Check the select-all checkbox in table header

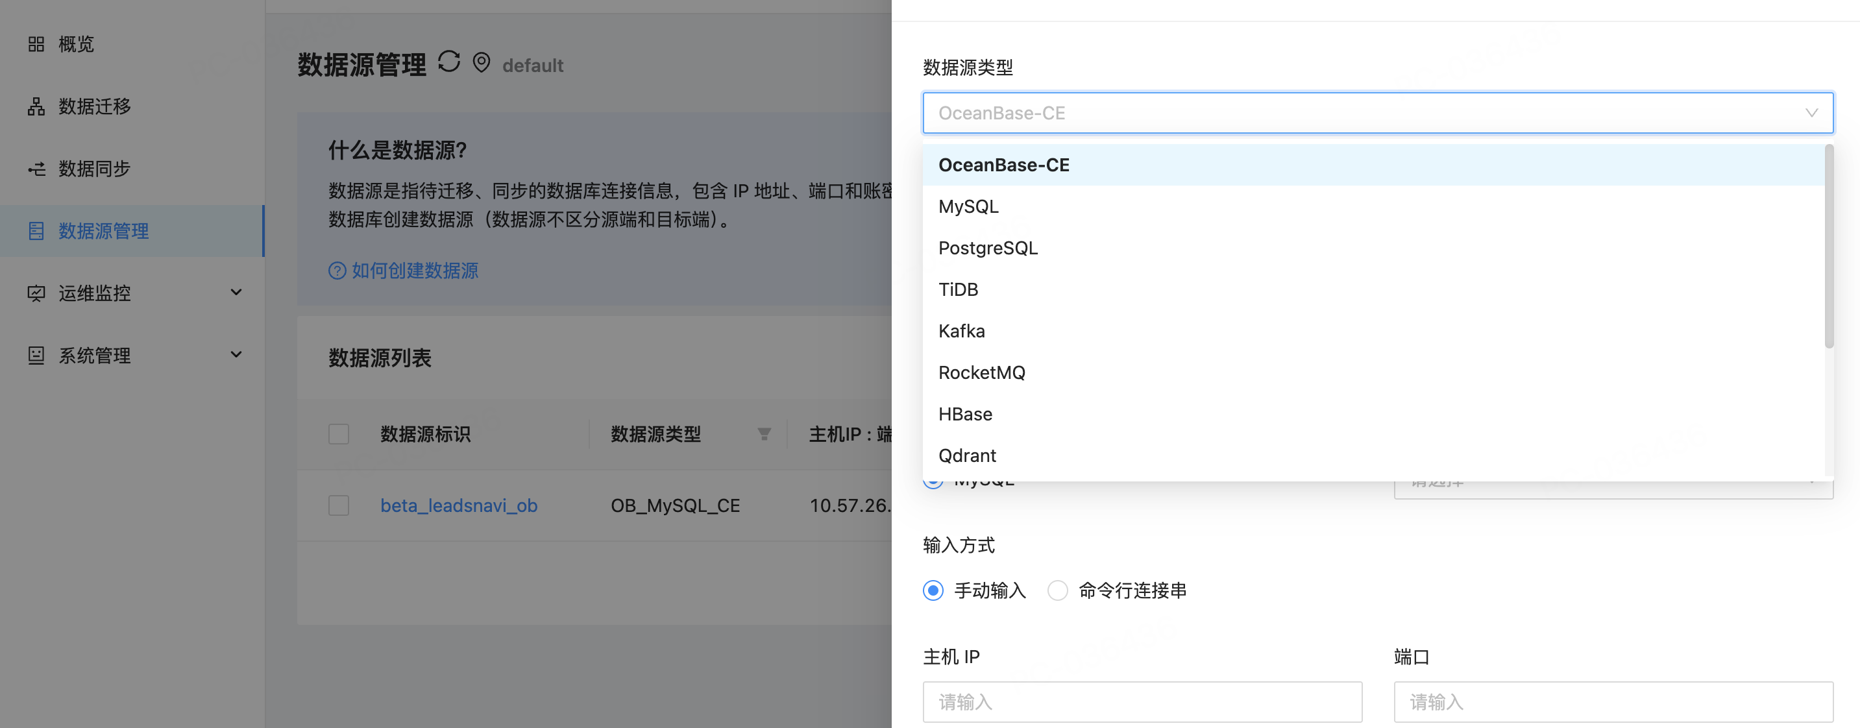(x=339, y=434)
